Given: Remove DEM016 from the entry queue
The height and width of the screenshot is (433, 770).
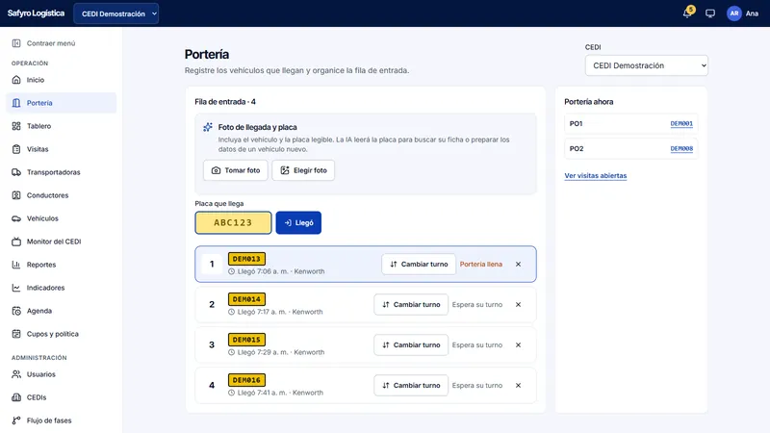Looking at the screenshot, I should (x=518, y=386).
